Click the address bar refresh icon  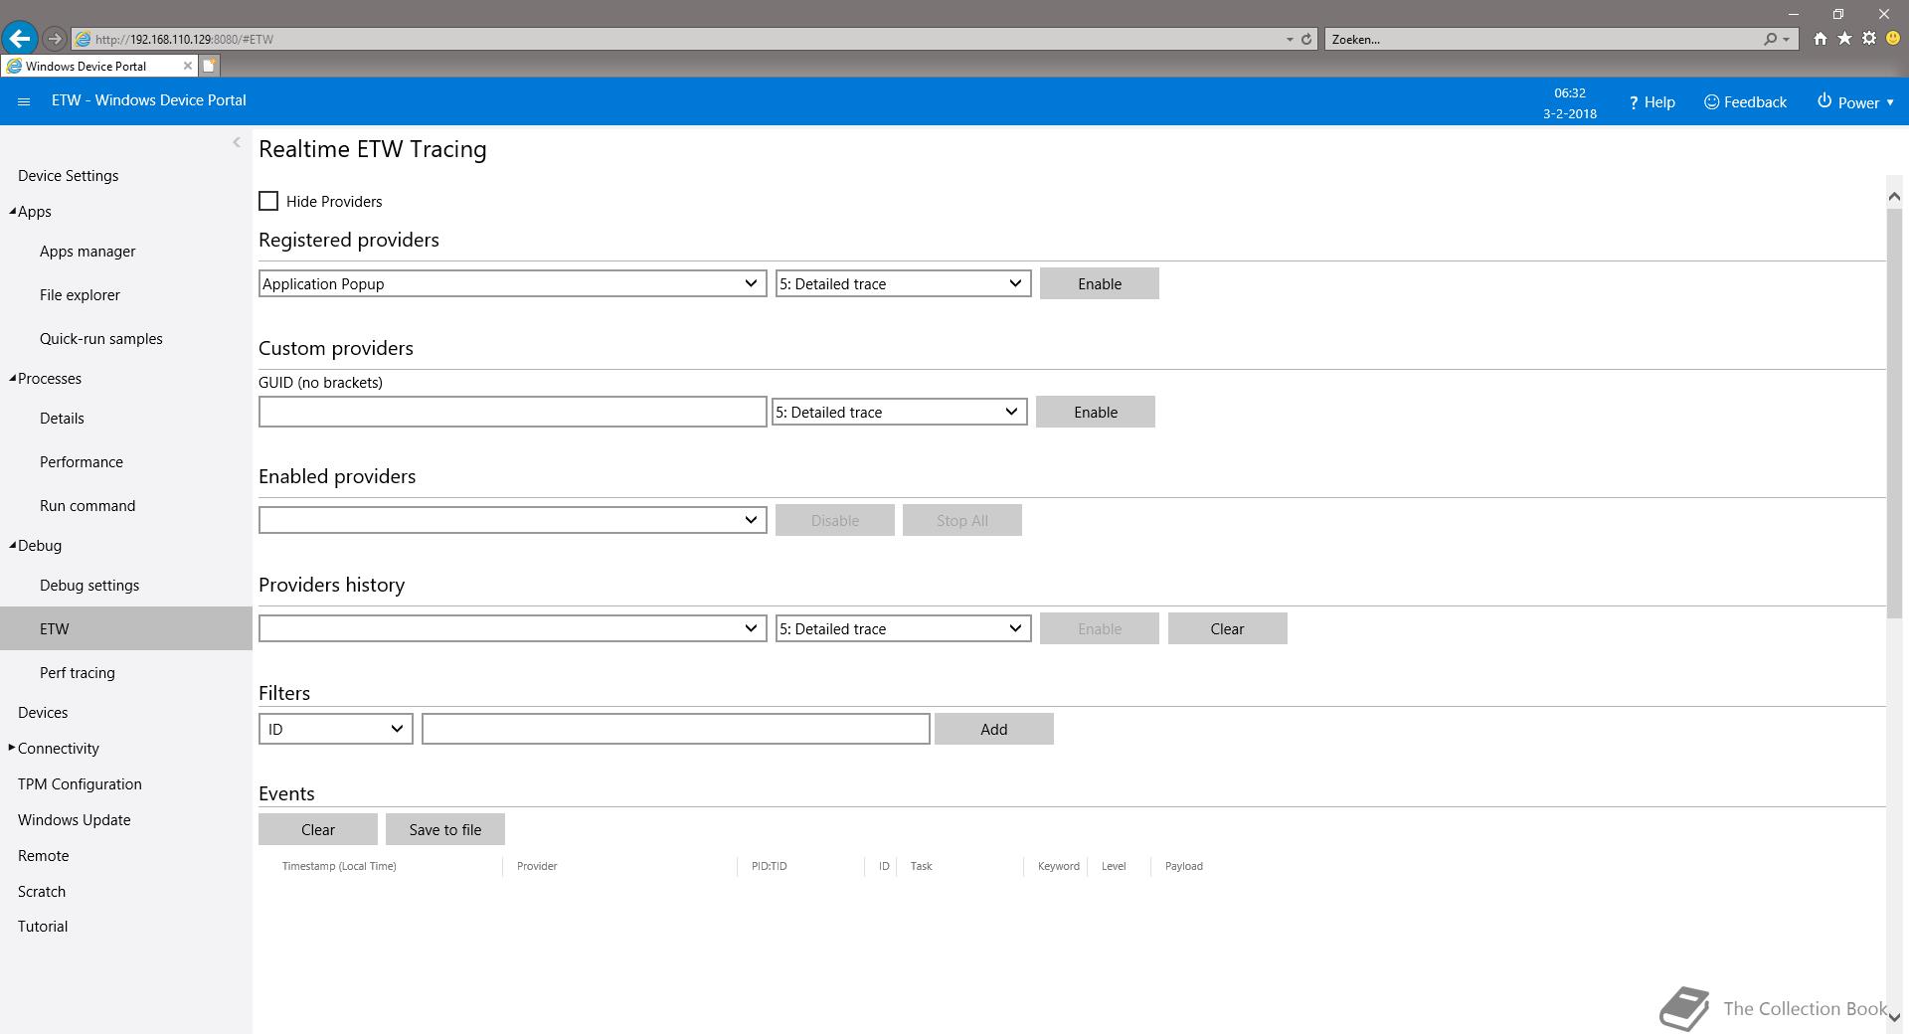pyautogui.click(x=1306, y=39)
